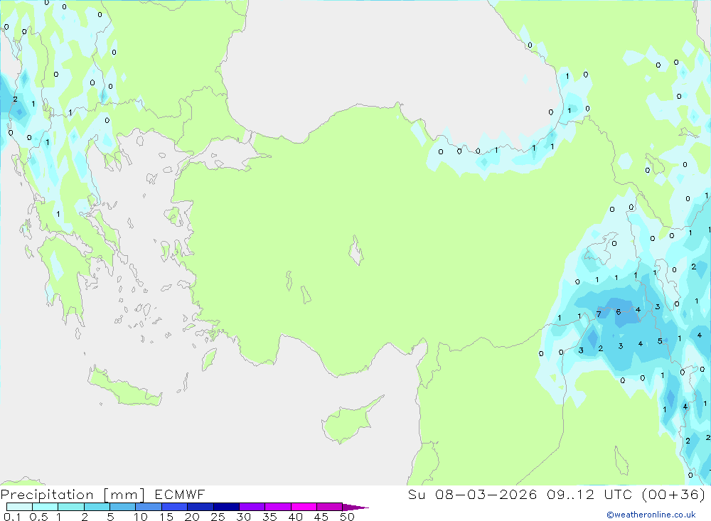Viewport: 711px width, 521px height.
Task: Click the '(00+36)' forecast offset text
Action: click(674, 494)
